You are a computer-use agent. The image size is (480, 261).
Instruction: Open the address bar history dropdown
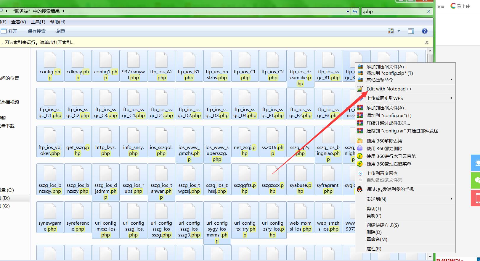[348, 12]
